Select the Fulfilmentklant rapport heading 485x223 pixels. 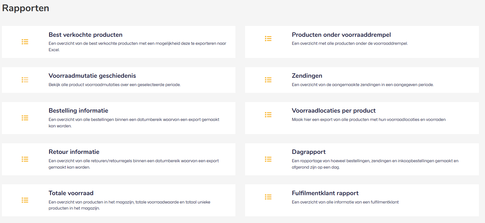pyautogui.click(x=325, y=193)
